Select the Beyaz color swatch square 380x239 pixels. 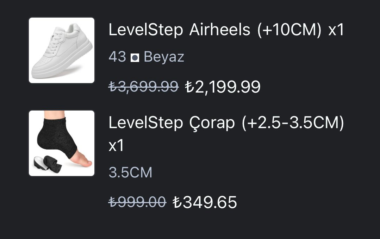[135, 58]
